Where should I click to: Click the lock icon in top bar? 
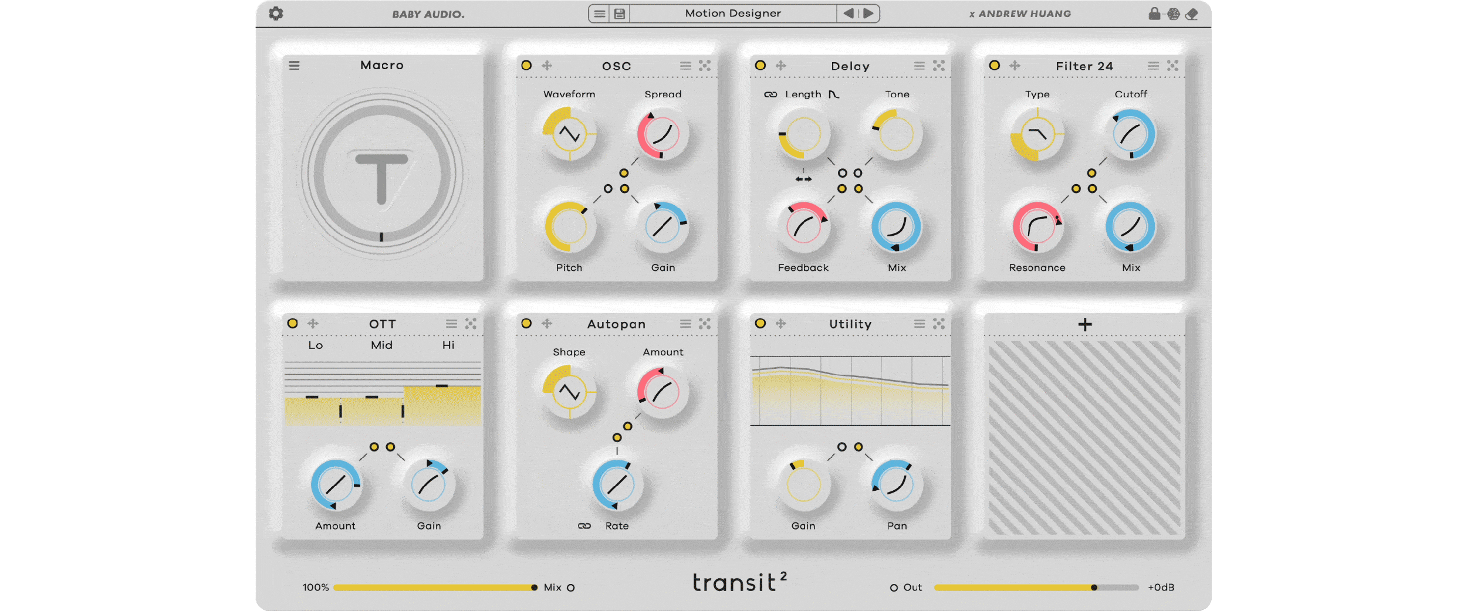click(x=1154, y=13)
